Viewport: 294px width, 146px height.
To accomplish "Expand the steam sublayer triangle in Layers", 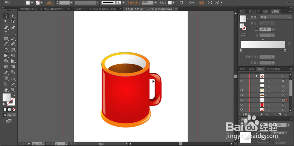I will tap(257, 76).
